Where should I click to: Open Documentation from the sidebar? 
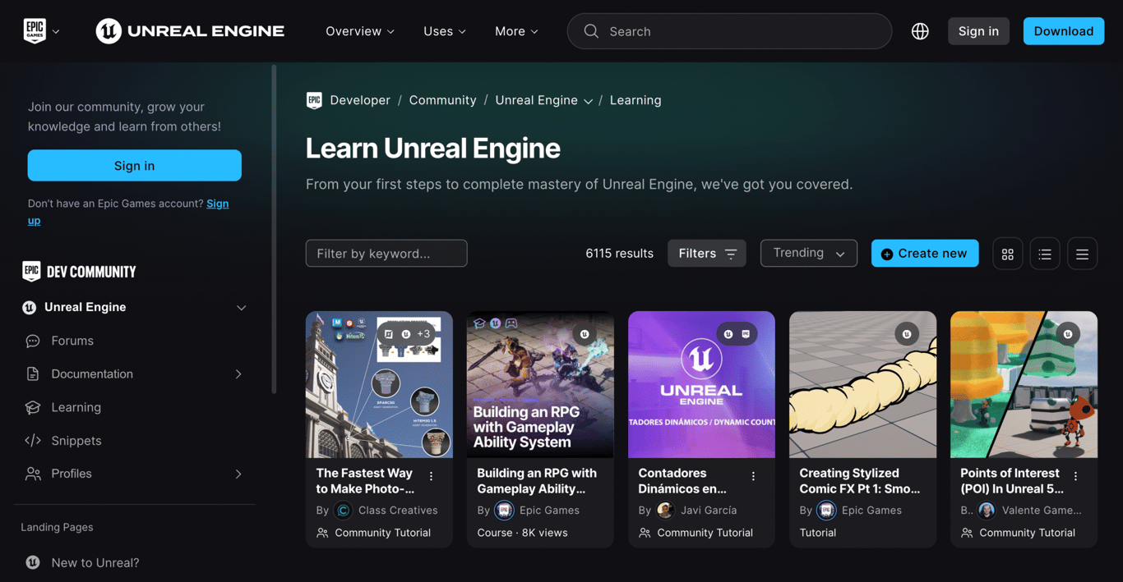[x=90, y=373]
